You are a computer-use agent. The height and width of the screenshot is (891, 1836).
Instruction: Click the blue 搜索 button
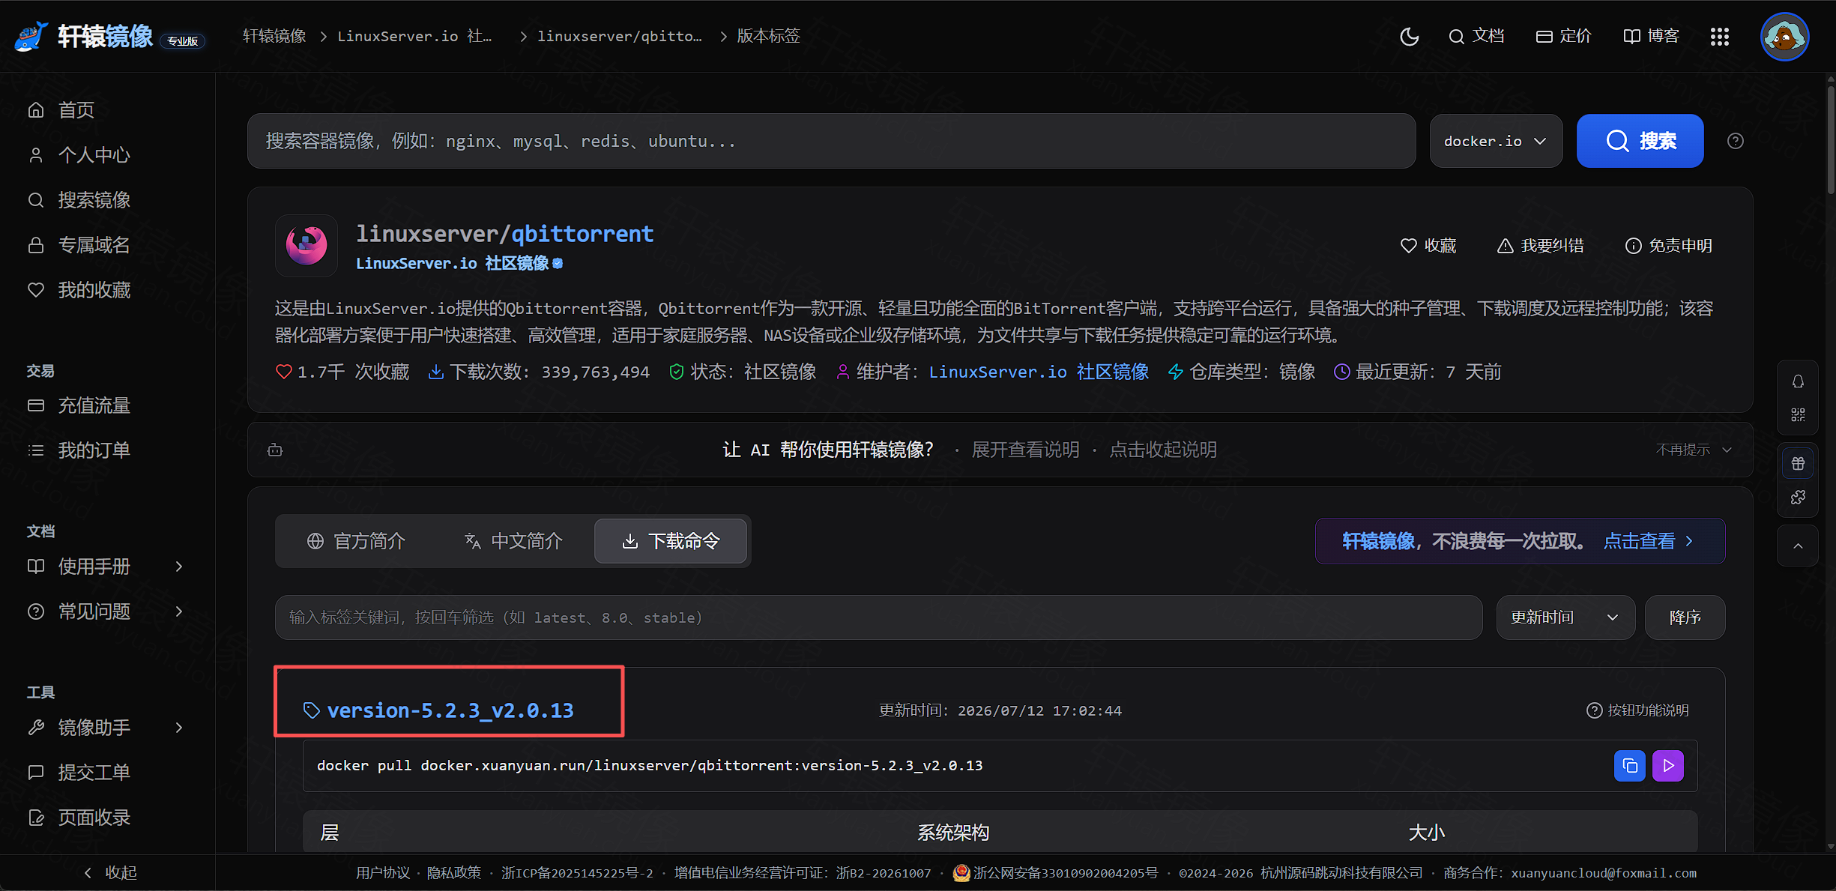(x=1640, y=141)
